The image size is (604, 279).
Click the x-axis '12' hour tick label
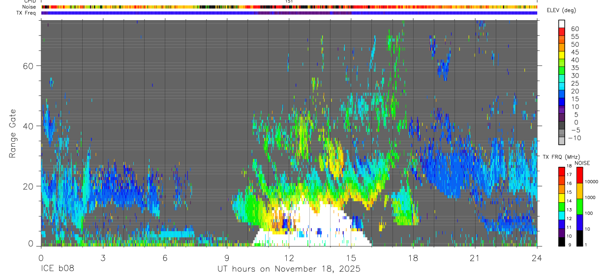(x=289, y=258)
